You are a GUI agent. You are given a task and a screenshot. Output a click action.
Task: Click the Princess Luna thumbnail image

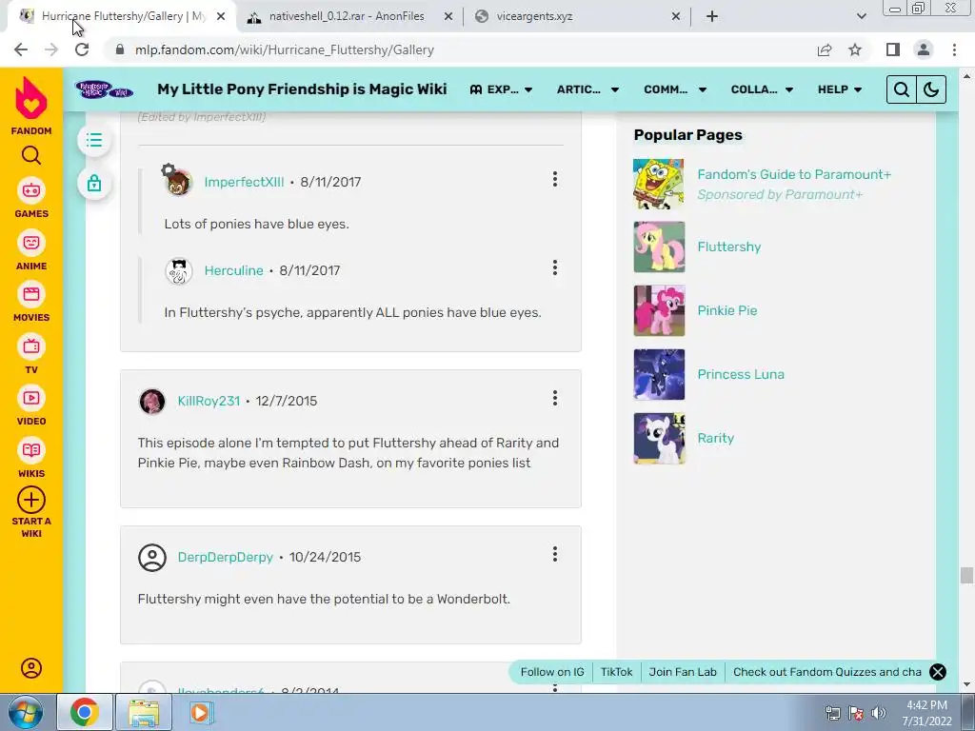[659, 374]
